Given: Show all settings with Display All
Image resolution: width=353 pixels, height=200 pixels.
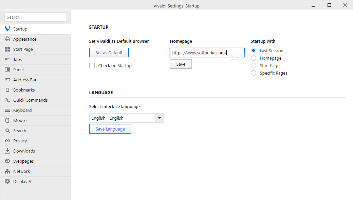Looking at the screenshot, I should click(36, 181).
